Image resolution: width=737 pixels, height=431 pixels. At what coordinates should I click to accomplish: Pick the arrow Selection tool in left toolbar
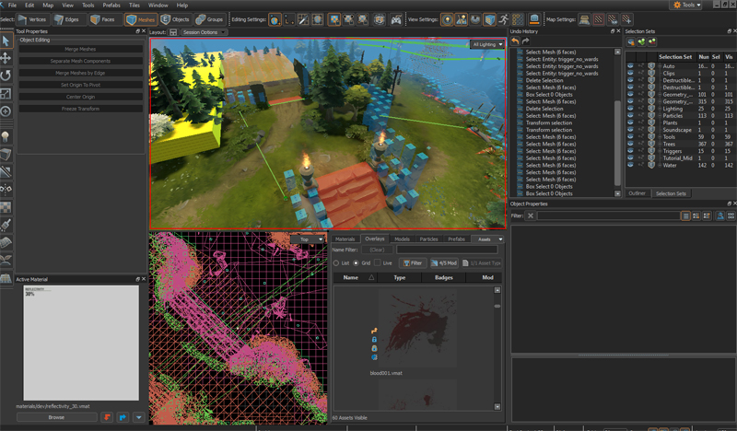pyautogui.click(x=6, y=41)
